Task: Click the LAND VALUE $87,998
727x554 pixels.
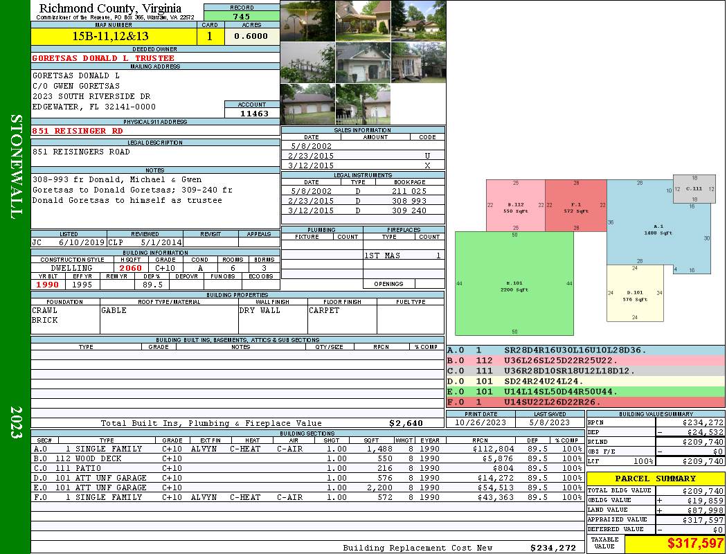Action: [705, 510]
